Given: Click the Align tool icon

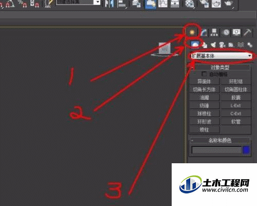Looking at the screenshot, I should coord(122,4).
